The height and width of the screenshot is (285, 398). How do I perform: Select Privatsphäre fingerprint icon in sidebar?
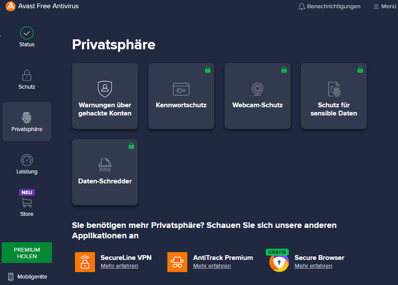tap(26, 118)
